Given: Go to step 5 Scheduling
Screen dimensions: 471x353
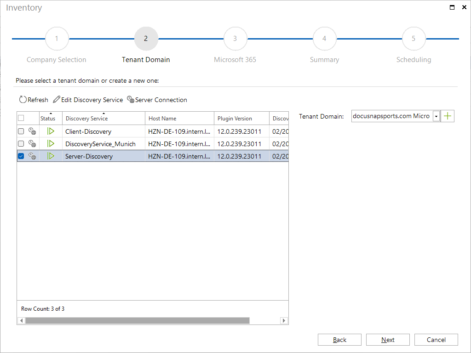Looking at the screenshot, I should coord(414,39).
